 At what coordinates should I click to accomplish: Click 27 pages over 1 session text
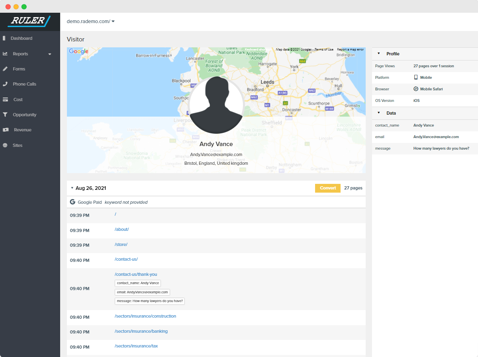[x=433, y=66]
